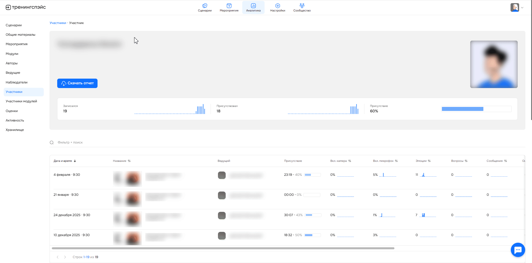Open Общие материалы in the sidebar

tap(21, 35)
